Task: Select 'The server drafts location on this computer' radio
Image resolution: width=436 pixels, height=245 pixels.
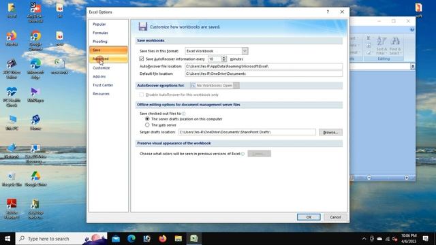Action: point(147,119)
